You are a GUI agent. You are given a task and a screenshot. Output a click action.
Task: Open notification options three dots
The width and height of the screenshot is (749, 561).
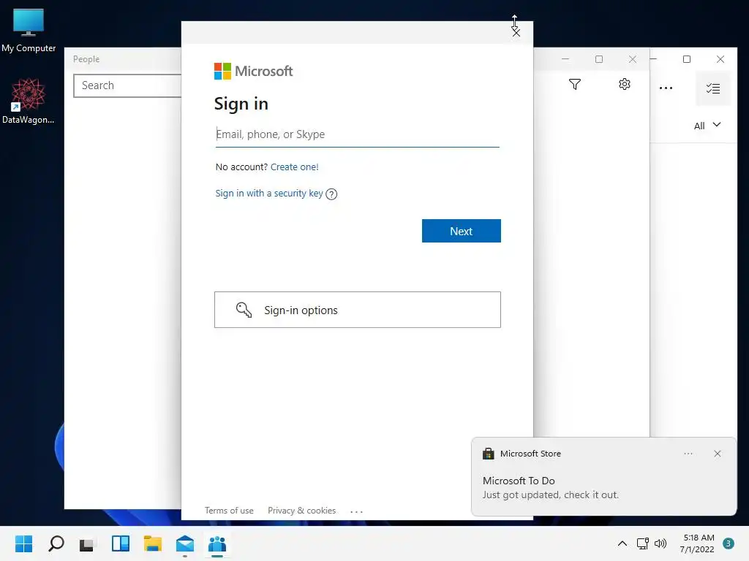click(688, 454)
